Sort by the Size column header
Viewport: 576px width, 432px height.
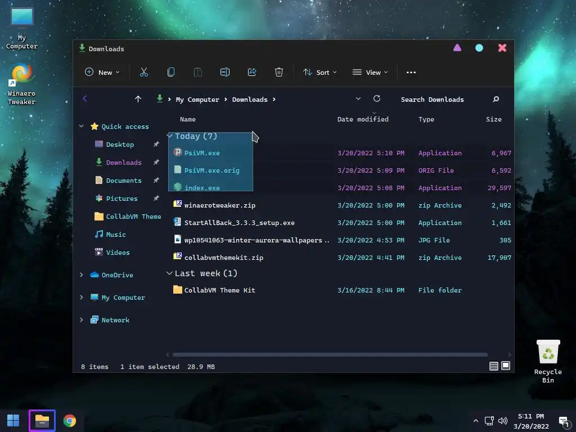pos(494,119)
